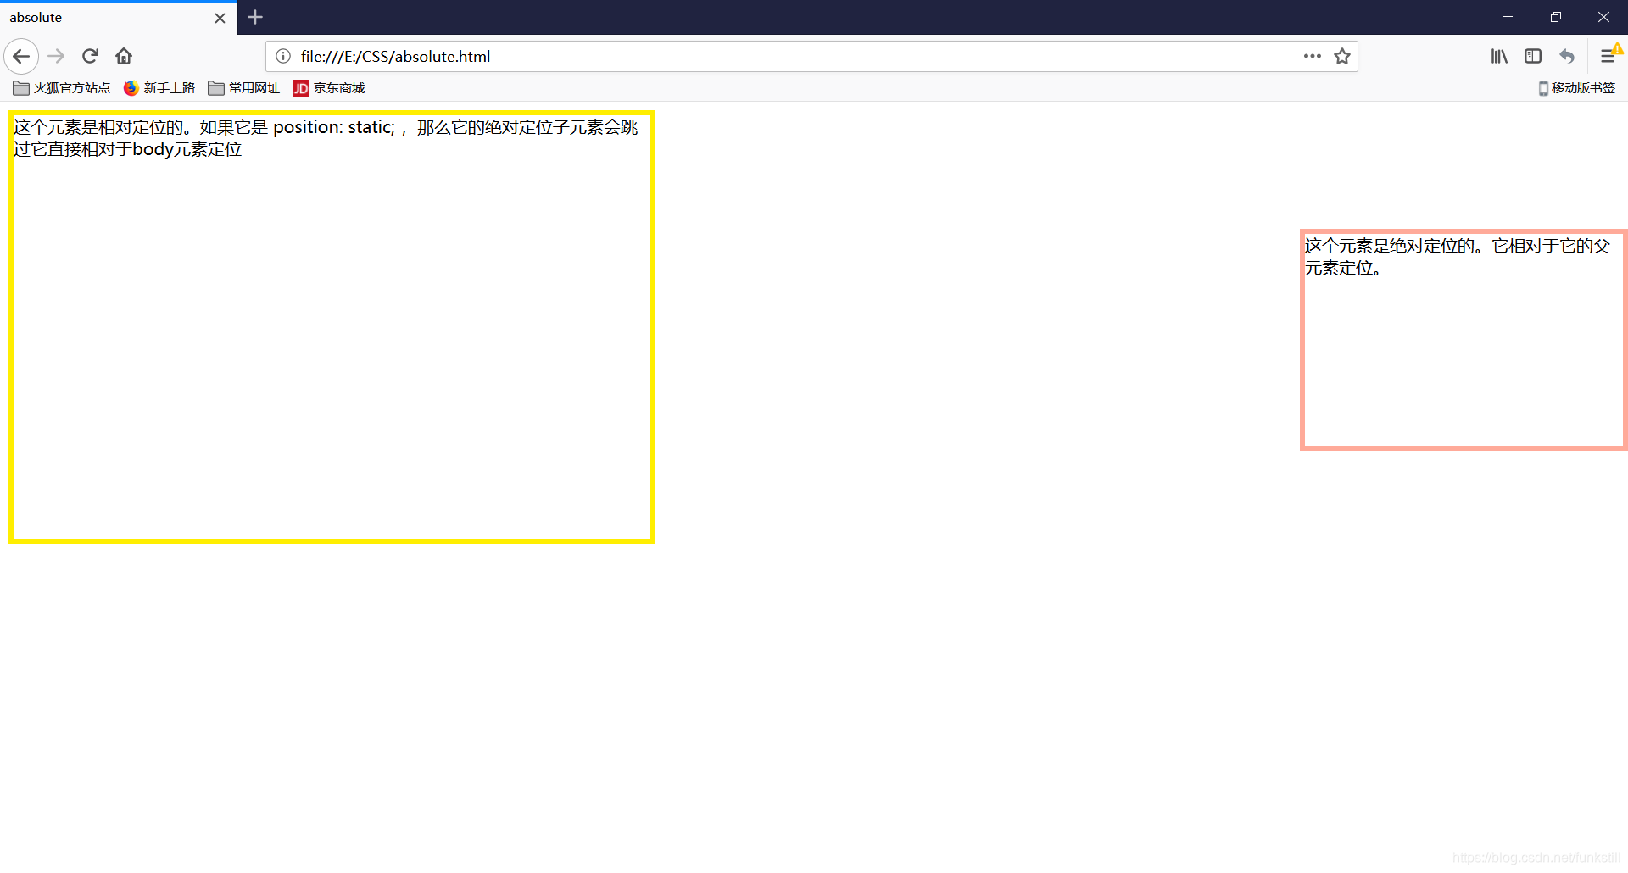The width and height of the screenshot is (1628, 873).
Task: Open the 京东商城 bookmark
Action: click(x=329, y=88)
